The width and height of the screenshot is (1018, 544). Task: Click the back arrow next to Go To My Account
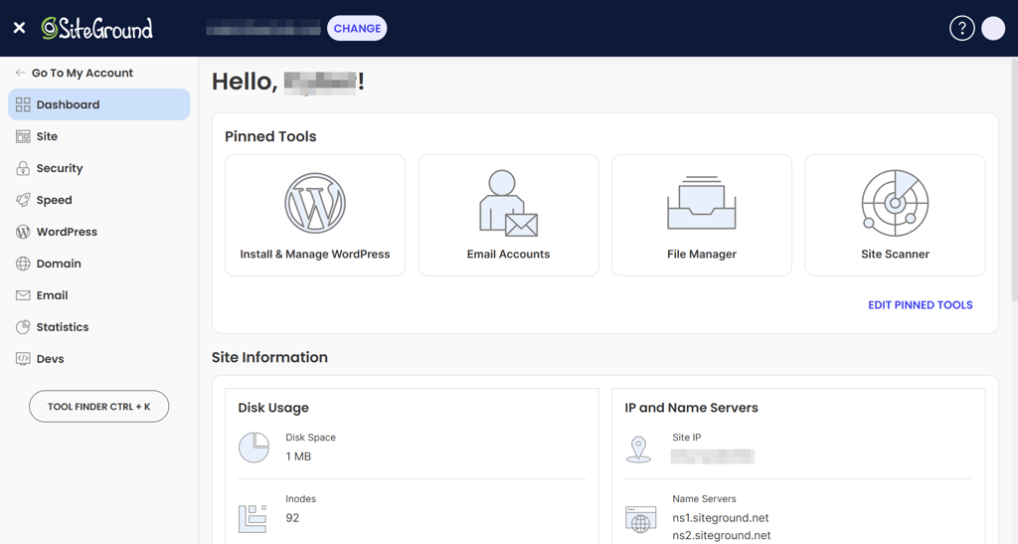pyautogui.click(x=21, y=73)
